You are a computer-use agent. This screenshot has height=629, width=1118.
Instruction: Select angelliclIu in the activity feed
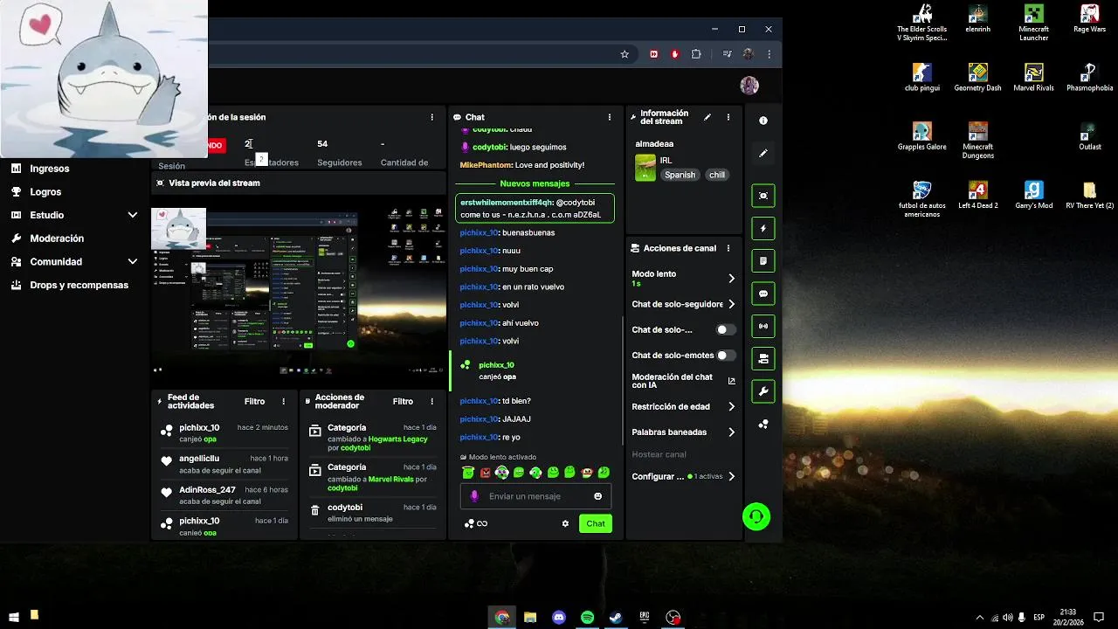click(x=199, y=459)
